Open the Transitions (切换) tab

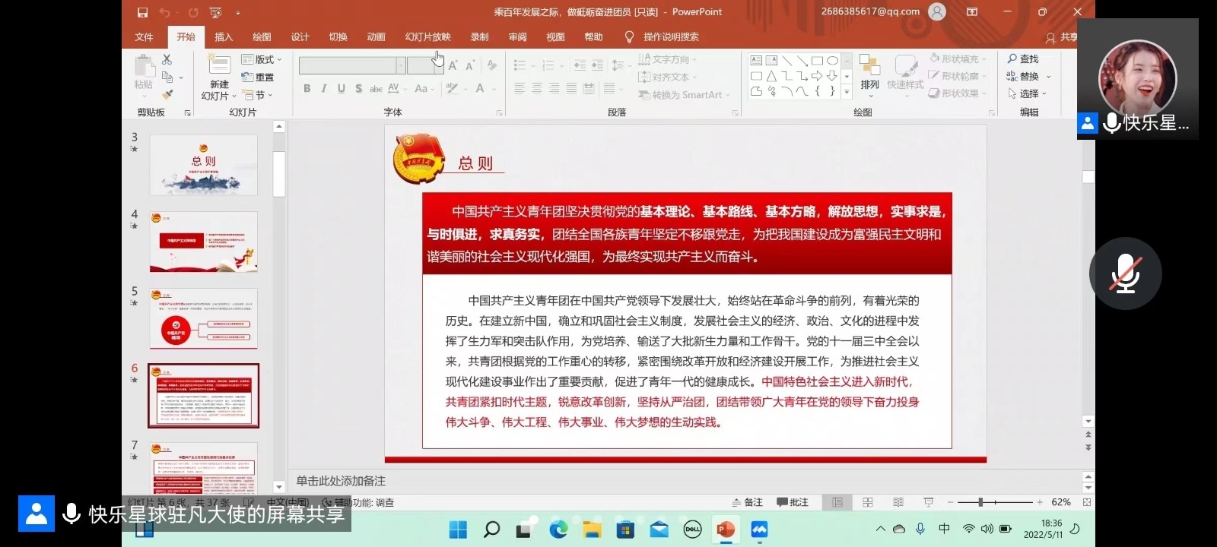point(338,36)
